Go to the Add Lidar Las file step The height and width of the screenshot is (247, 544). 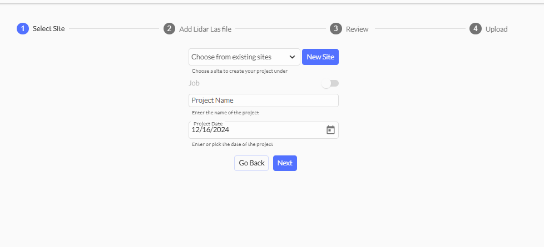tap(205, 29)
